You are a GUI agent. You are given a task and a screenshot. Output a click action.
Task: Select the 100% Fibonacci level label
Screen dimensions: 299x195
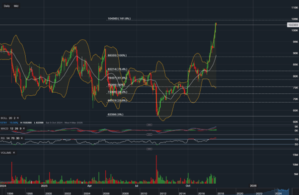coord(117,56)
